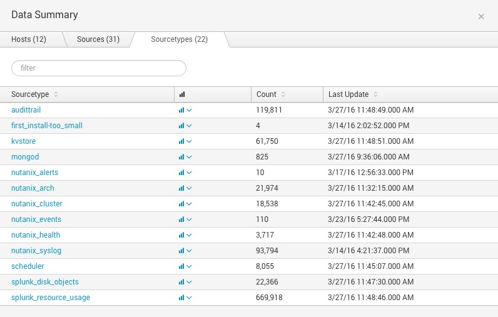The height and width of the screenshot is (317, 498).
Task: Open the chart icon for mongod
Action: [x=181, y=157]
